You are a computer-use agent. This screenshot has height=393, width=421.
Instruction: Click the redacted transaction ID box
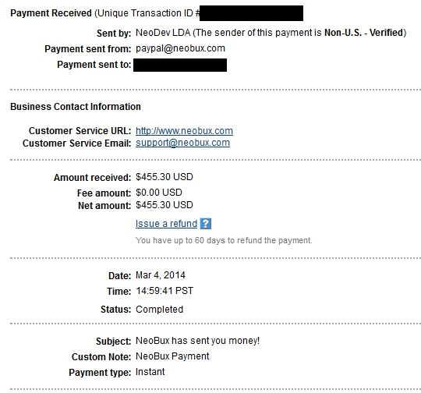pyautogui.click(x=251, y=13)
